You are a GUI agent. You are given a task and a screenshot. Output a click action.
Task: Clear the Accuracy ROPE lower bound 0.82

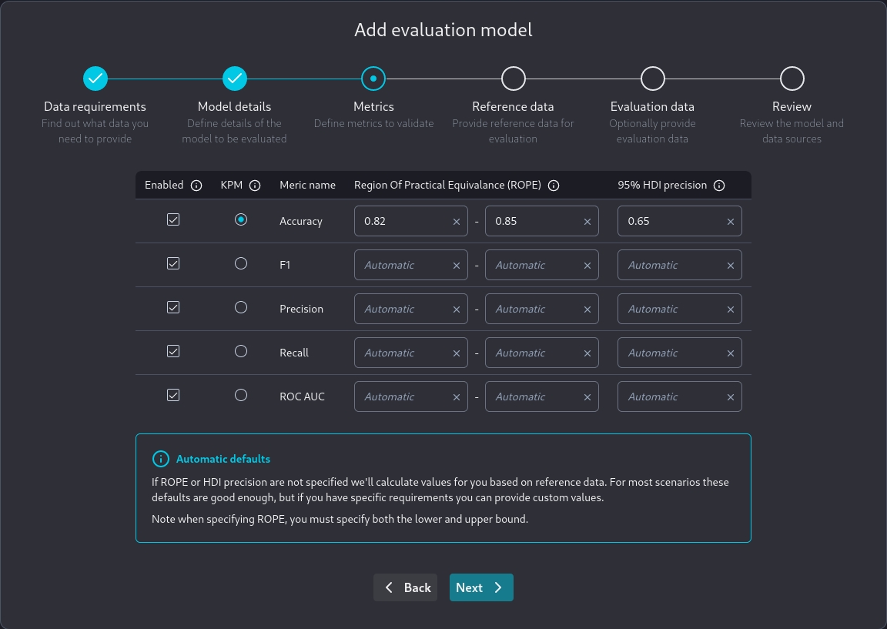pos(456,222)
